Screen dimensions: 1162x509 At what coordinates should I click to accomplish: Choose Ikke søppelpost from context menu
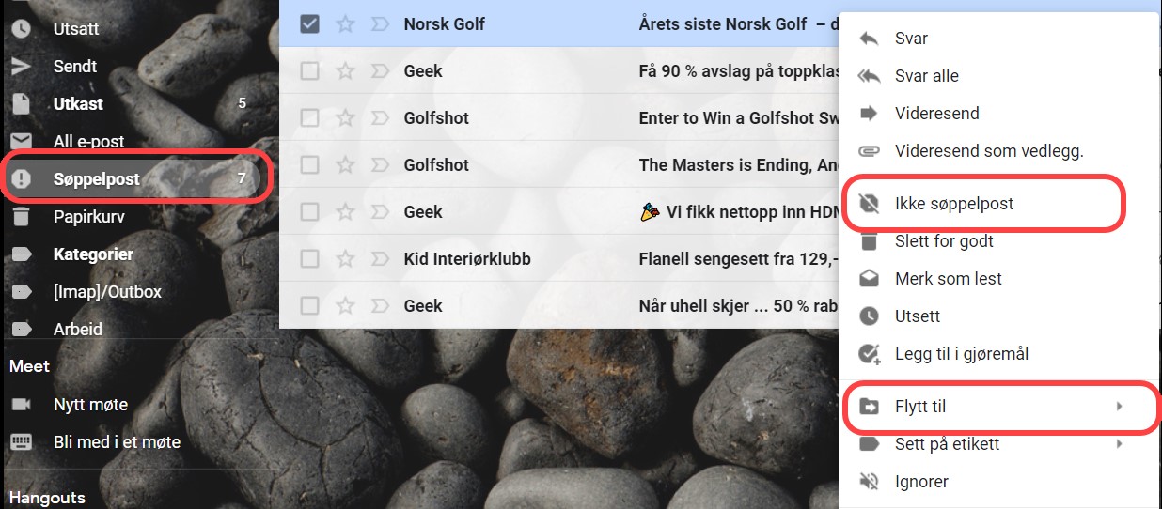pos(953,204)
